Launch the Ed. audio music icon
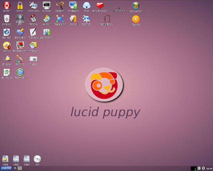The width and height of the screenshot is (213, 171). tap(7, 72)
